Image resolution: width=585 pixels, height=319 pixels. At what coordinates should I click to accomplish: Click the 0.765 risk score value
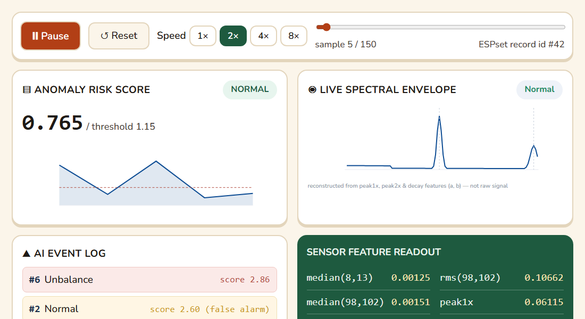point(52,123)
